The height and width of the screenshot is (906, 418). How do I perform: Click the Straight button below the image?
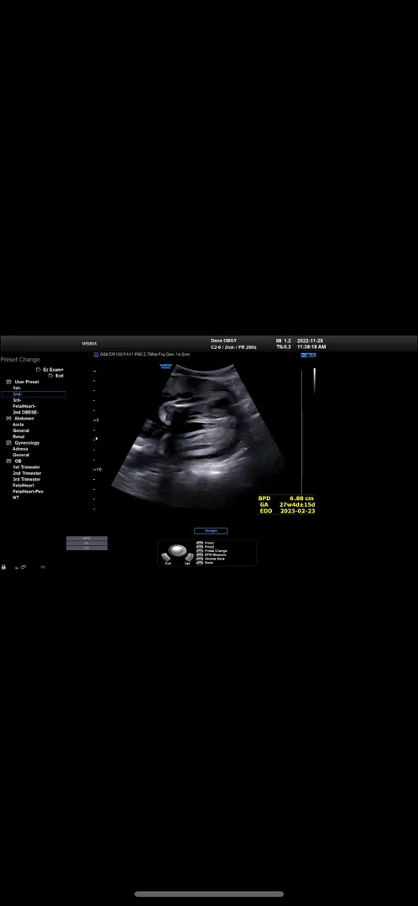coord(211,531)
